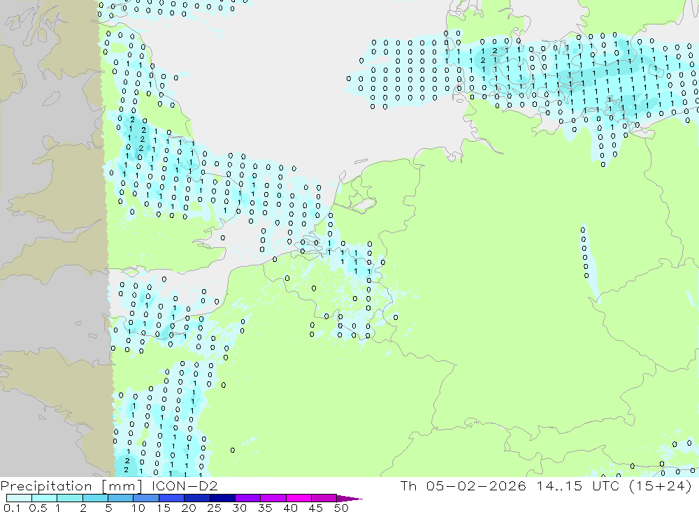
Task: Click the 0.1–0.5 mm lightest cyan legend swatch
Action: tap(19, 498)
